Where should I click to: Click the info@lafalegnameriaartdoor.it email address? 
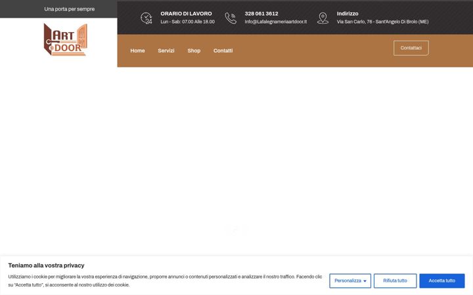tap(276, 22)
